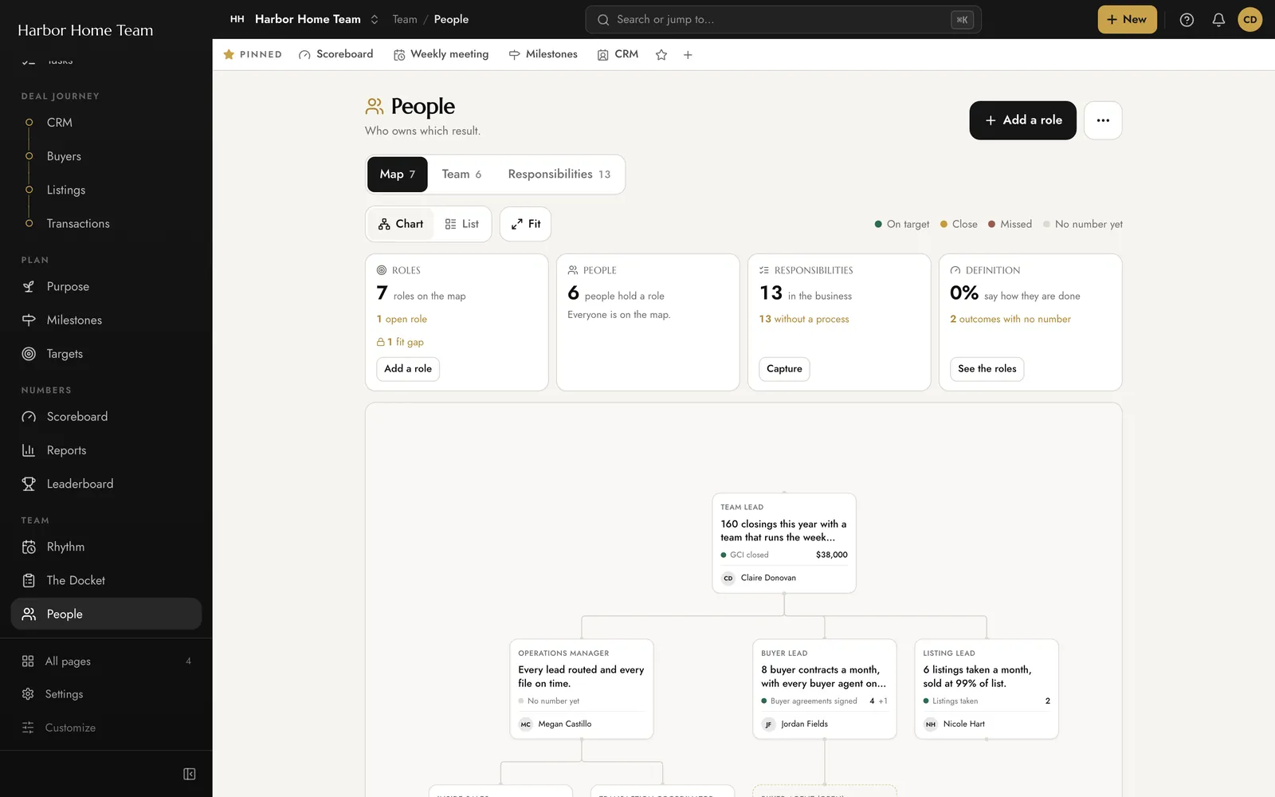The height and width of the screenshot is (797, 1275).
Task: Open Targets in the sidebar
Action: tap(106, 354)
